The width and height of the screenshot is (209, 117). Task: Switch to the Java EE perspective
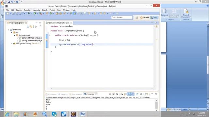click(145, 18)
